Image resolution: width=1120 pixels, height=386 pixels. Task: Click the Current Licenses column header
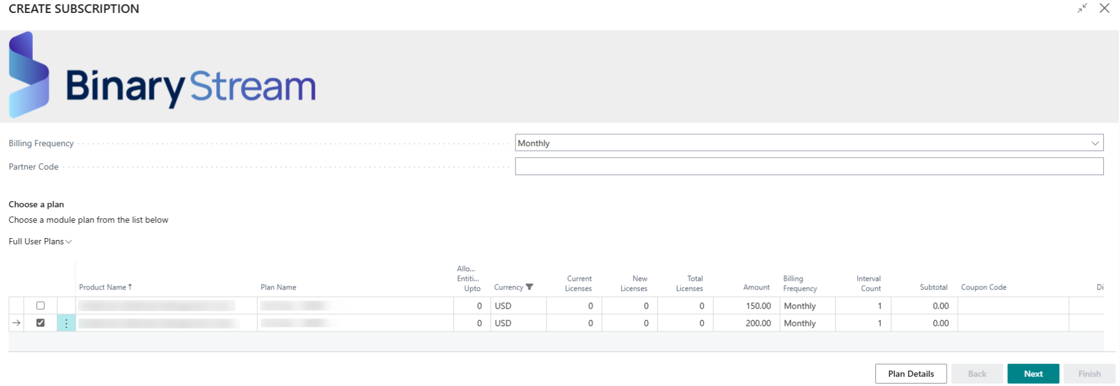[578, 283]
